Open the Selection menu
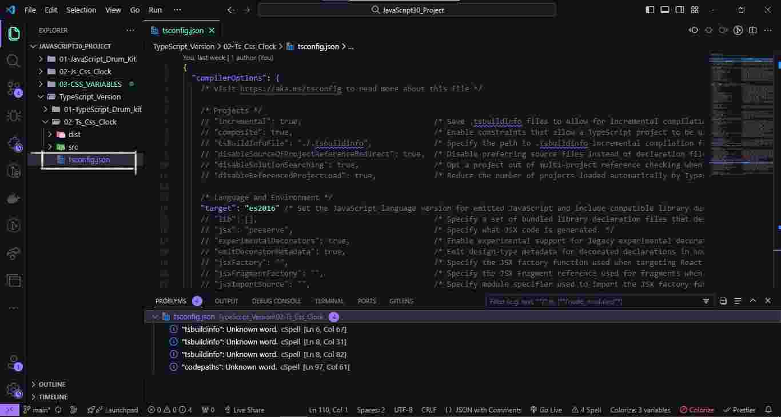This screenshot has width=781, height=417. tap(81, 10)
